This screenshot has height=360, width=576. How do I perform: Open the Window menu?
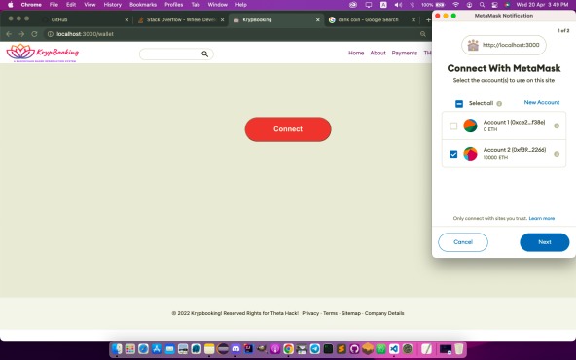pyautogui.click(x=218, y=5)
